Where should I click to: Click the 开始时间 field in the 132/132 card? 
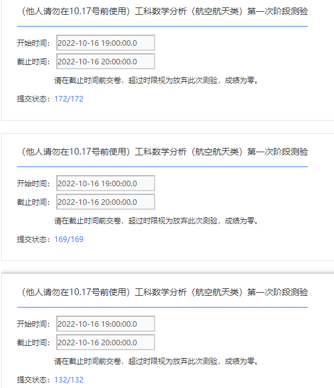coord(106,324)
